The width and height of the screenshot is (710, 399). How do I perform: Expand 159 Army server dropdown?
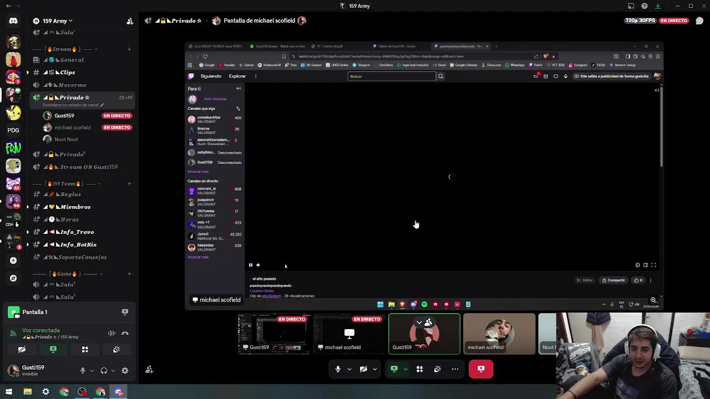(70, 21)
